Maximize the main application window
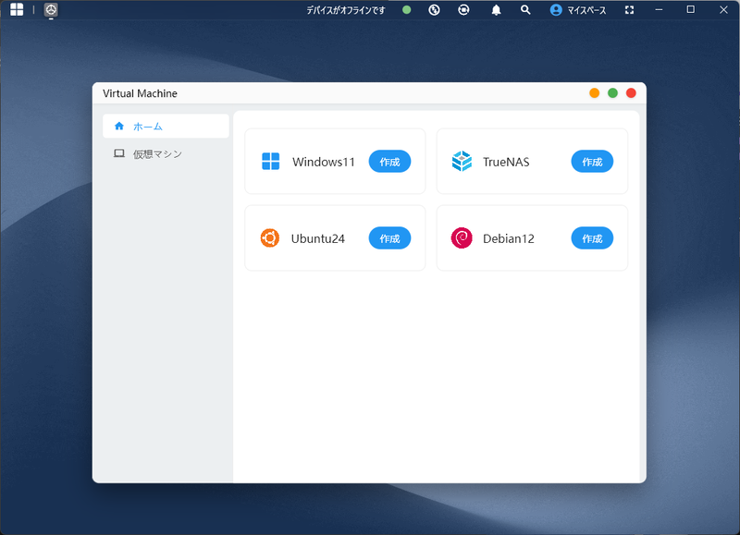 pyautogui.click(x=690, y=9)
